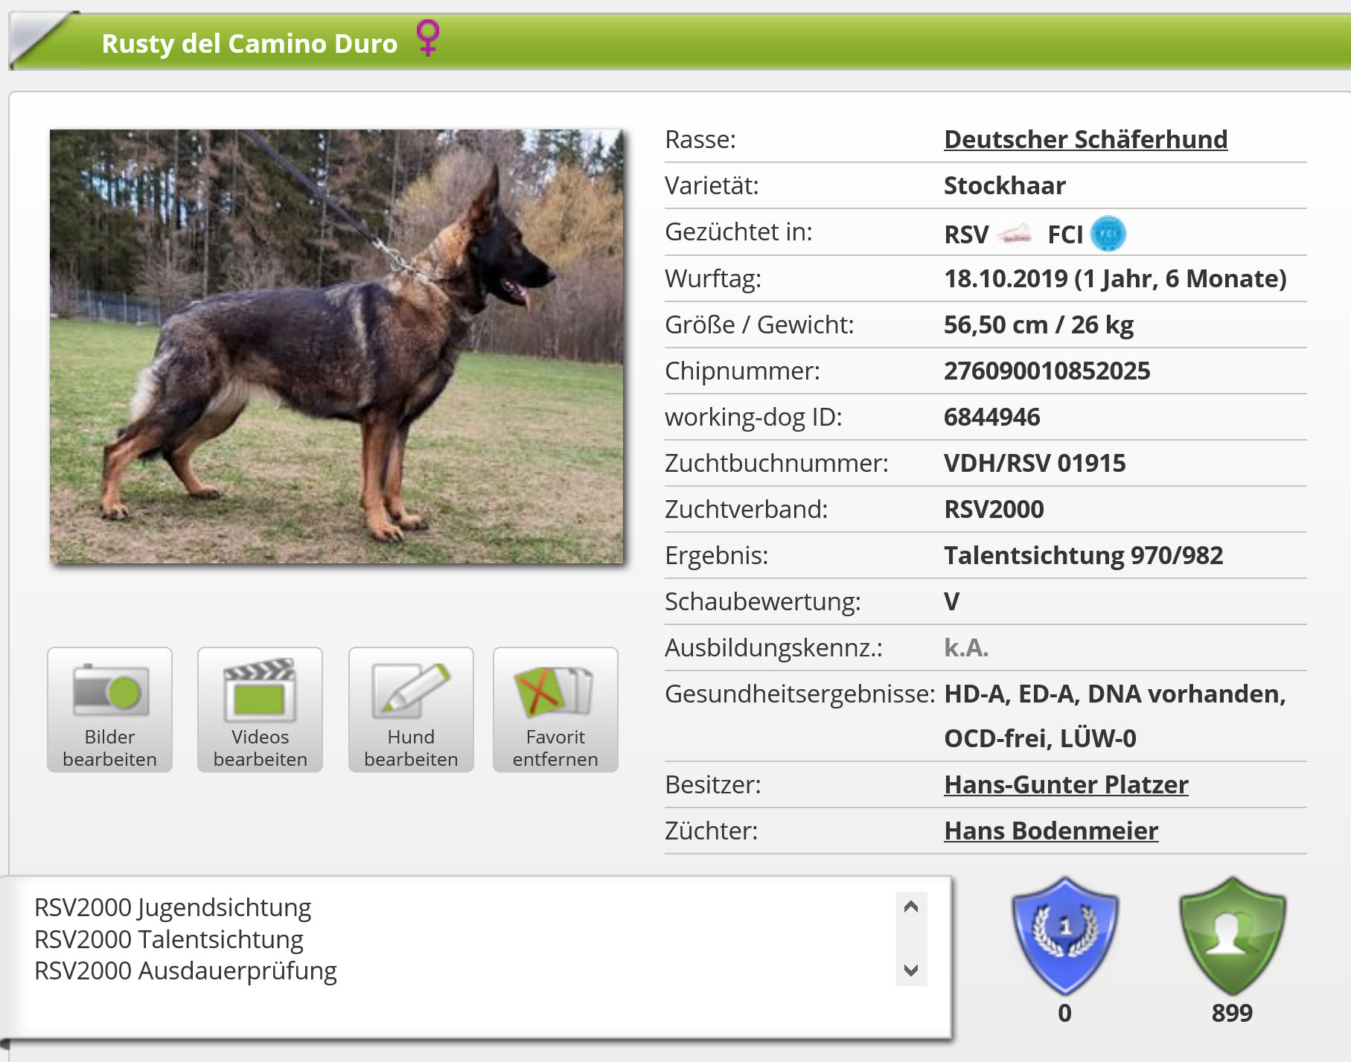Open Videos bearbeiten clapperboard icon
1351x1062 pixels.
coord(260,690)
